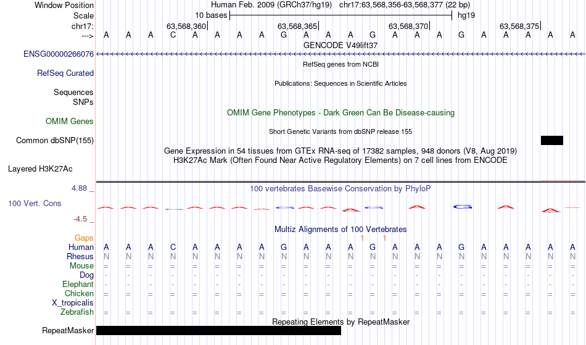
Task: Click the Rhesus species label
Action: click(x=80, y=256)
